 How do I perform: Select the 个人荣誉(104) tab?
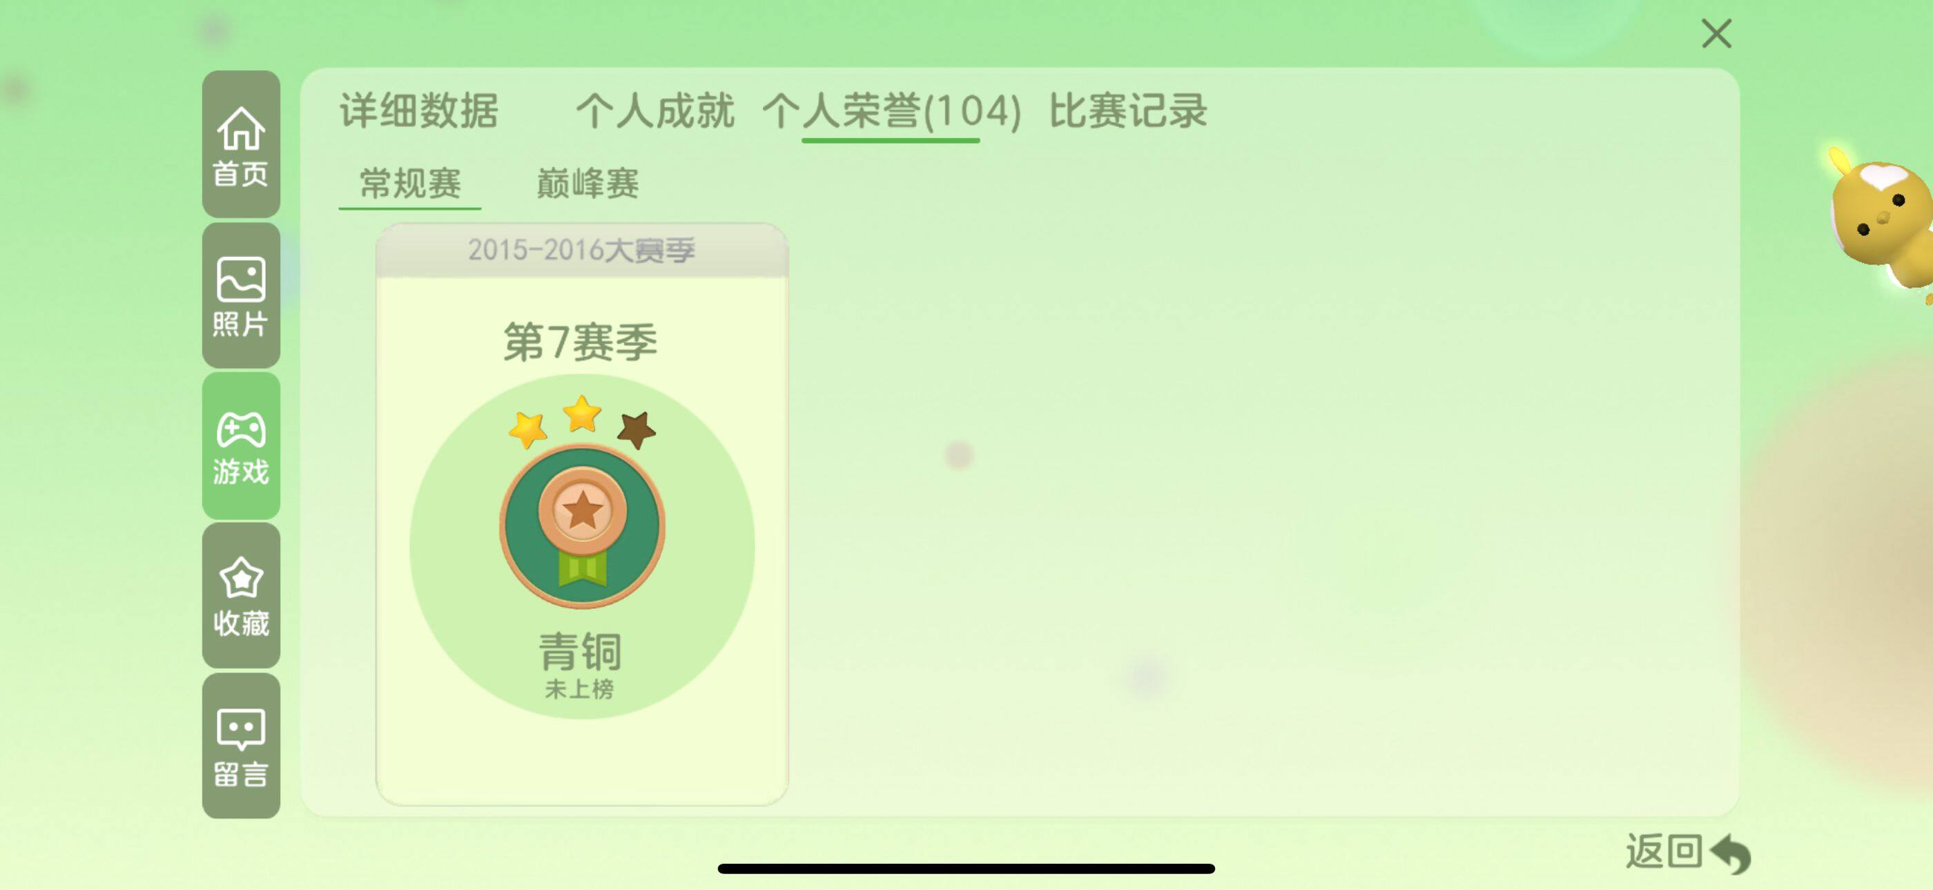[x=891, y=112]
